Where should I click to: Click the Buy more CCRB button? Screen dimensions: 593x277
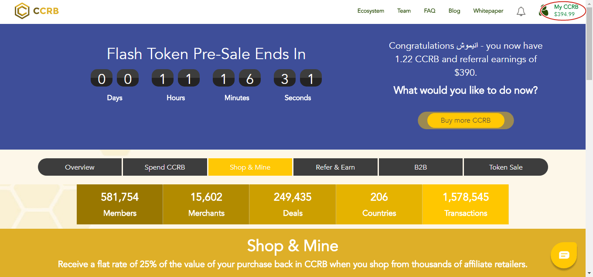point(466,120)
